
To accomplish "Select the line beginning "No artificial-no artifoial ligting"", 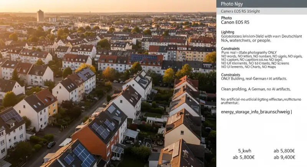I will [261, 99].
